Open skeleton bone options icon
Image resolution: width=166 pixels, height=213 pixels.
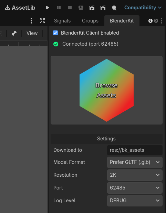14,33
